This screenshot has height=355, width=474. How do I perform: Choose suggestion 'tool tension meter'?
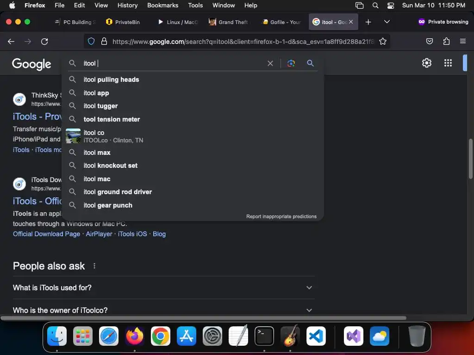point(193,119)
